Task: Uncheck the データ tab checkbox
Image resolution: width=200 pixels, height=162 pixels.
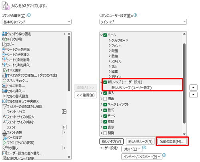Action: [105, 116]
